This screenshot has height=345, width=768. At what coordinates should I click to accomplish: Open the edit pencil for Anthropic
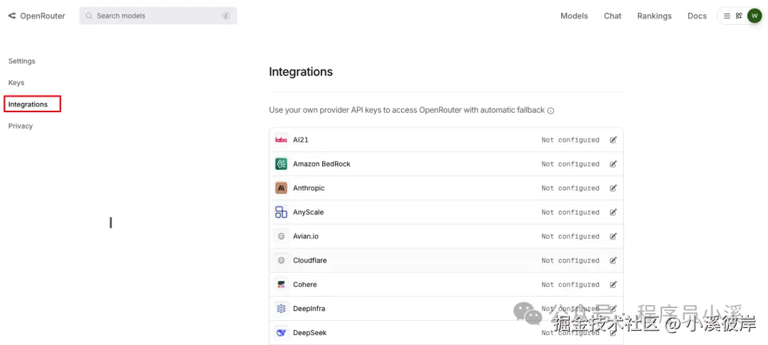(x=613, y=188)
